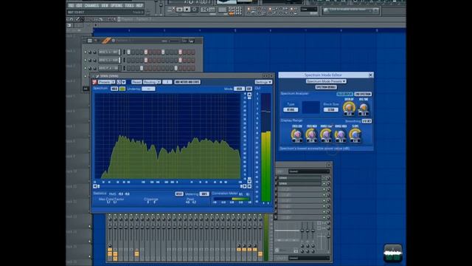
Task: Click the Freq High knob
Action: click(x=311, y=134)
